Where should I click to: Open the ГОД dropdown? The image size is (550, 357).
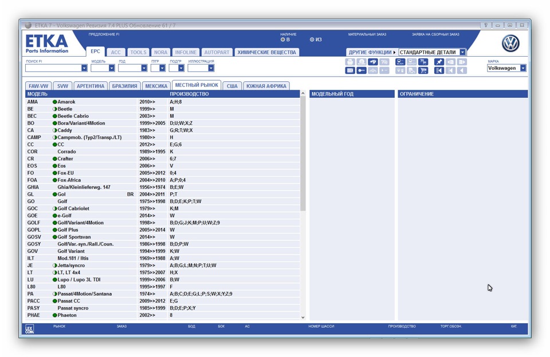pos(144,68)
